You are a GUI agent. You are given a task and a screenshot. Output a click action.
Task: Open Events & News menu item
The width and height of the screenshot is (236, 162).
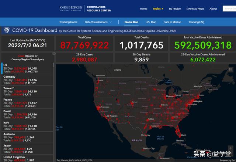[x=195, y=9]
